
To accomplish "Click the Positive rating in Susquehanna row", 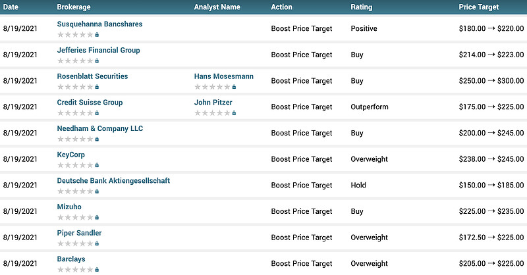I will (x=364, y=28).
